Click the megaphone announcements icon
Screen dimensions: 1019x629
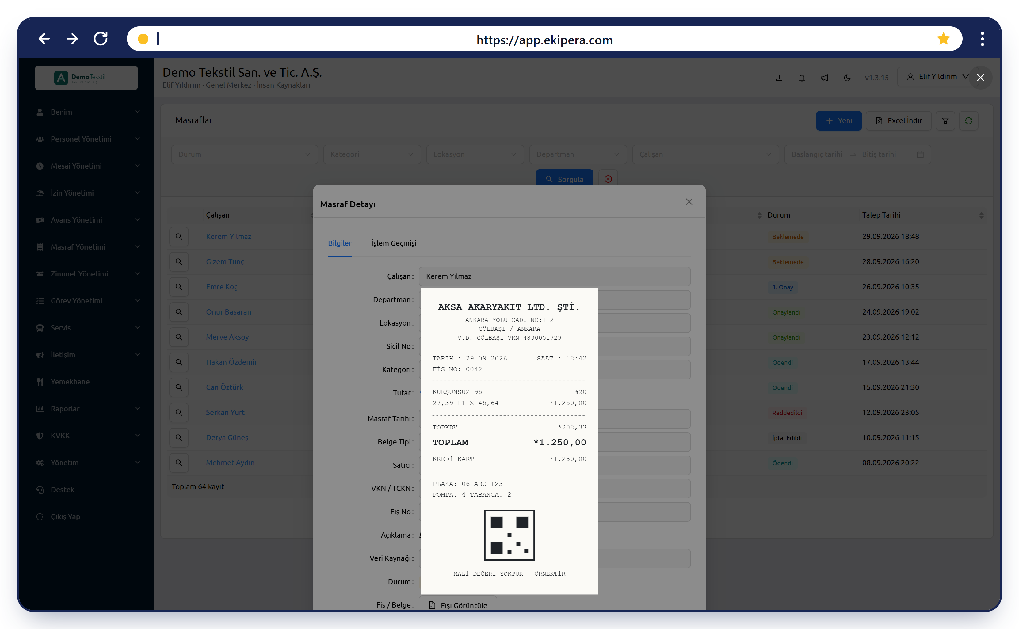click(x=824, y=78)
